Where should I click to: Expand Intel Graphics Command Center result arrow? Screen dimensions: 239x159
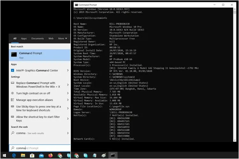(68, 70)
